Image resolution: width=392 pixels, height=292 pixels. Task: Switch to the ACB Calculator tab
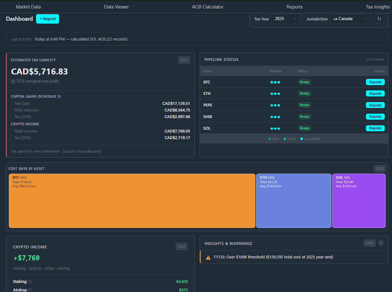pos(207,7)
